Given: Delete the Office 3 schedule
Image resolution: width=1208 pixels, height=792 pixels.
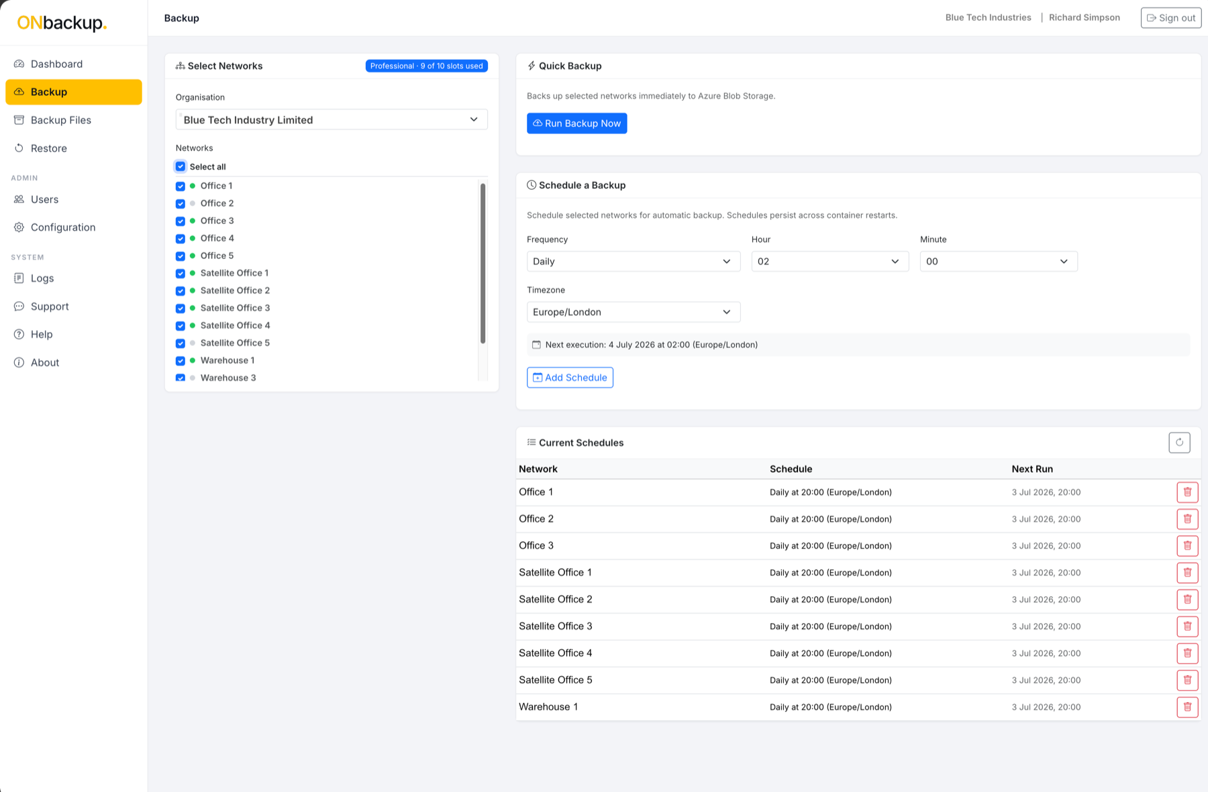Looking at the screenshot, I should (x=1187, y=546).
